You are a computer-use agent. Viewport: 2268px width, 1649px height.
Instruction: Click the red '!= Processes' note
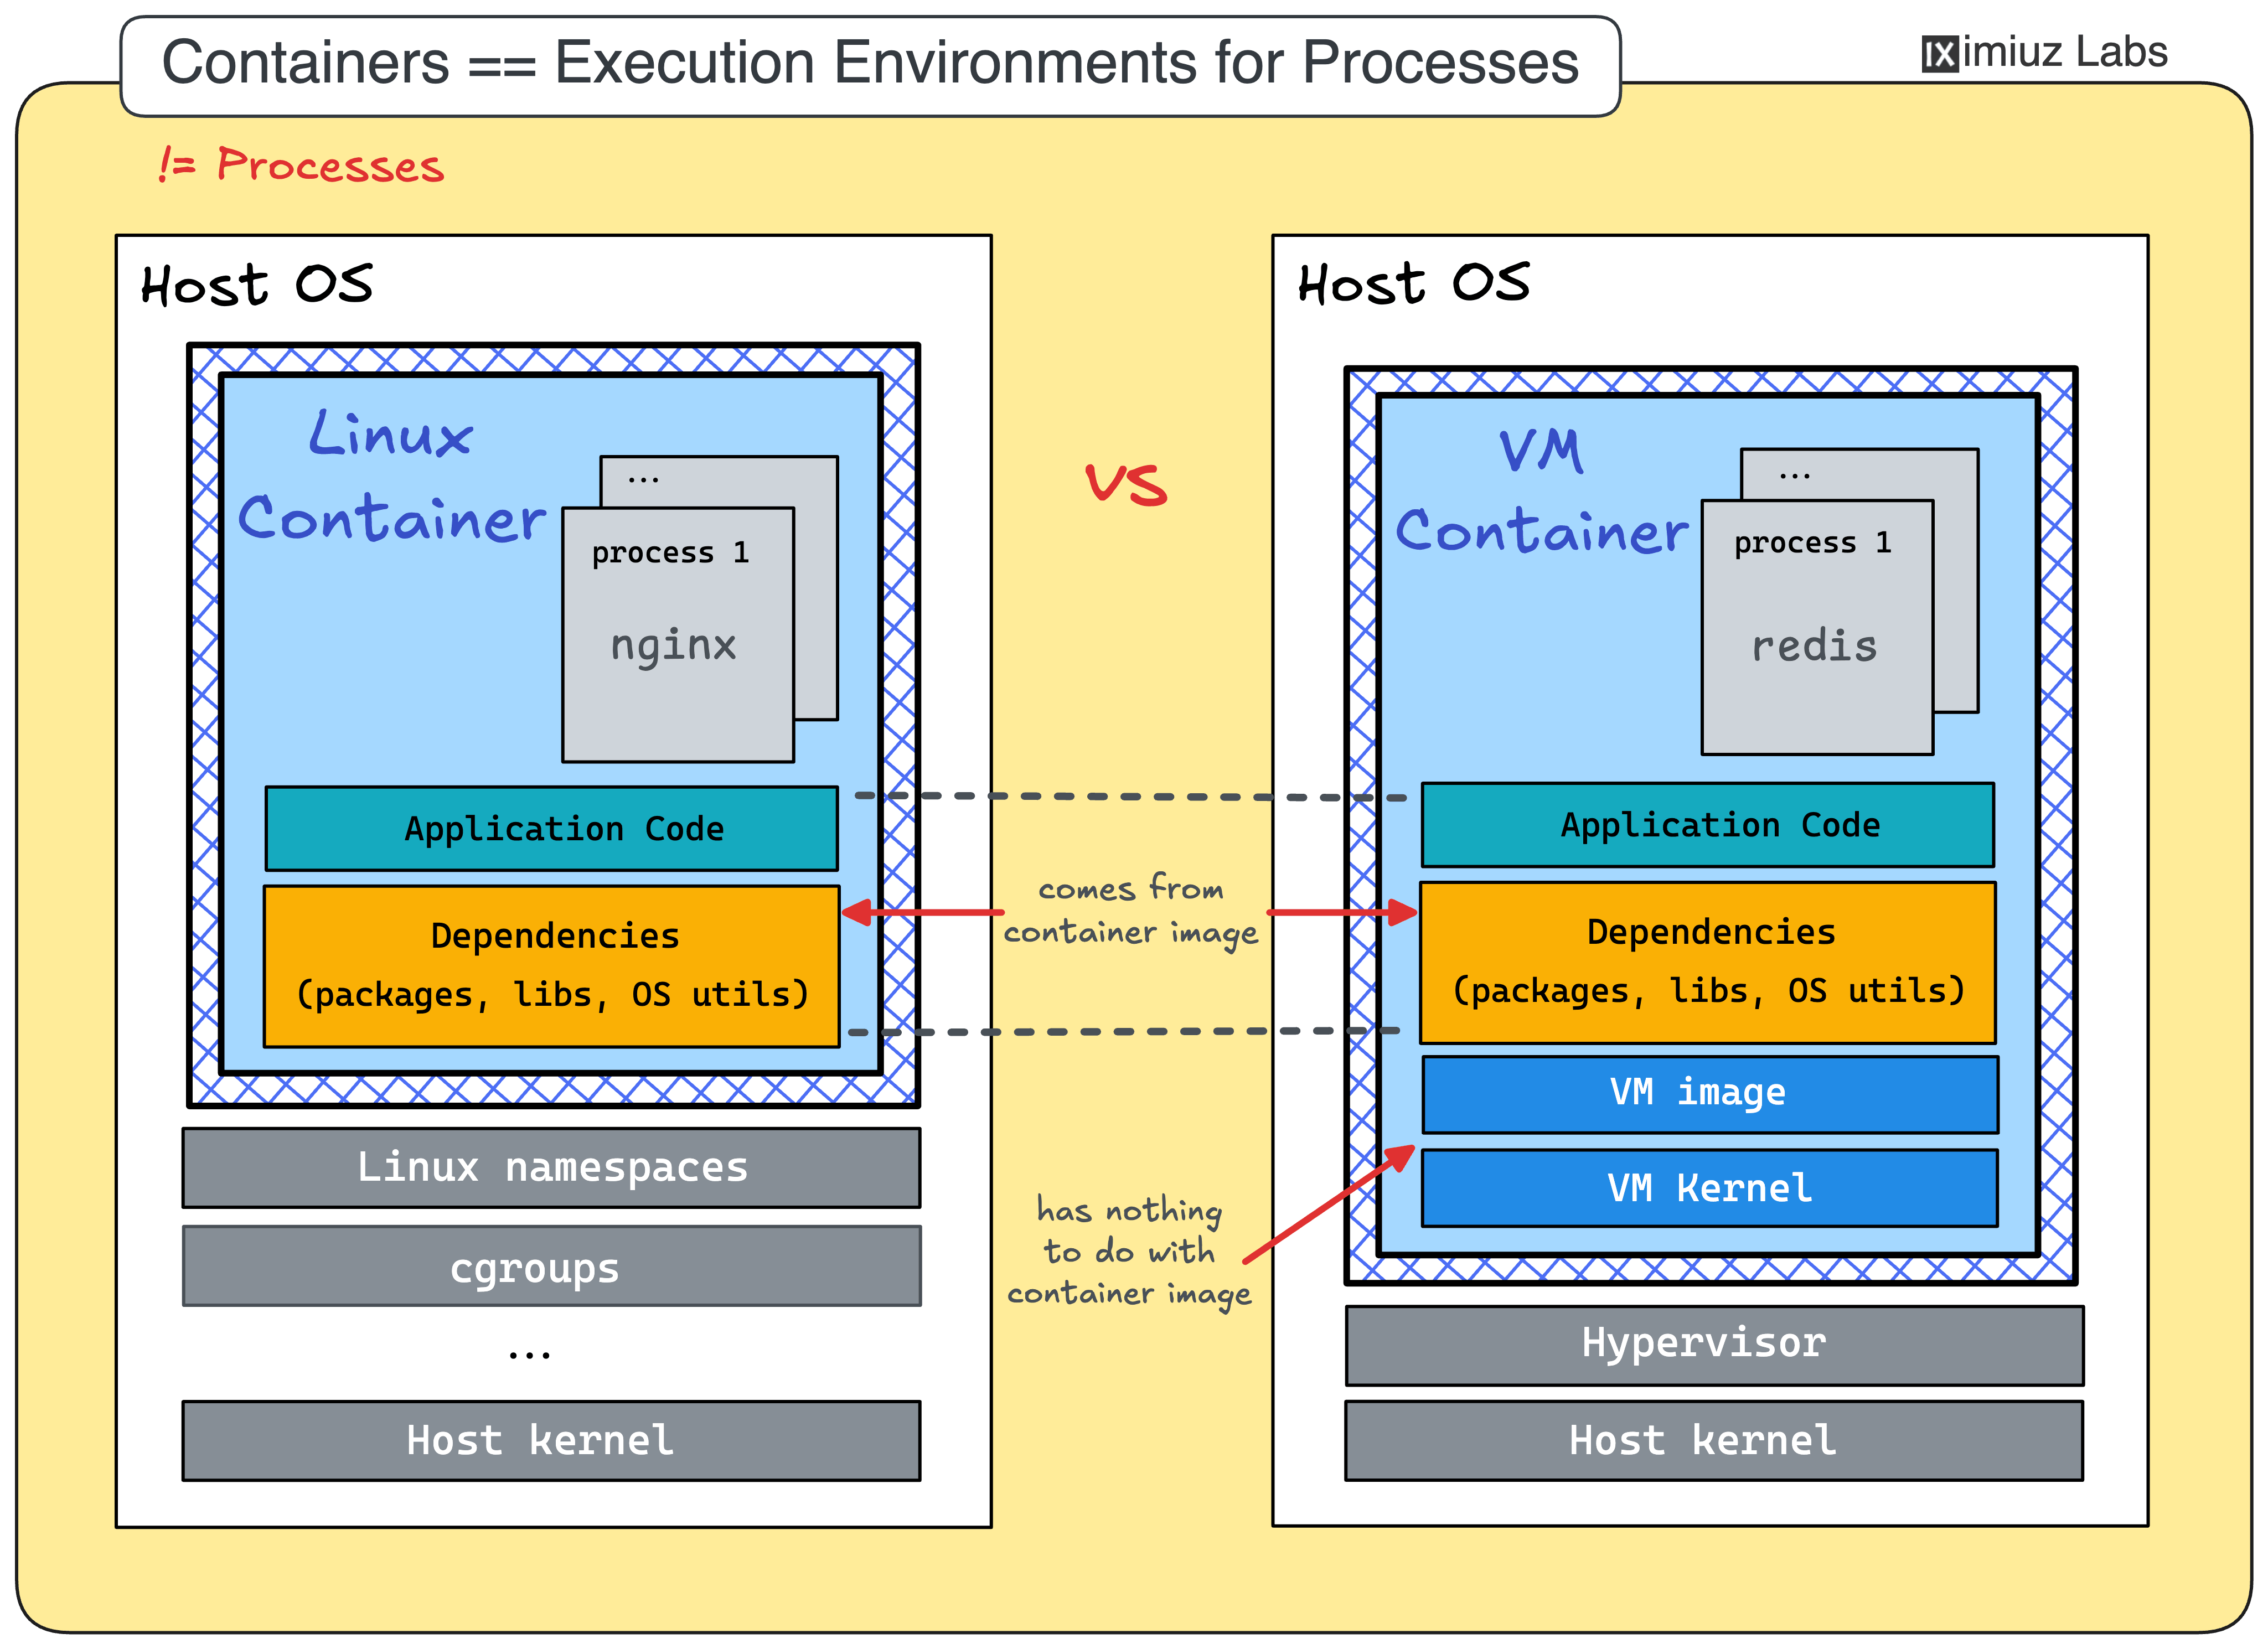[x=301, y=165]
